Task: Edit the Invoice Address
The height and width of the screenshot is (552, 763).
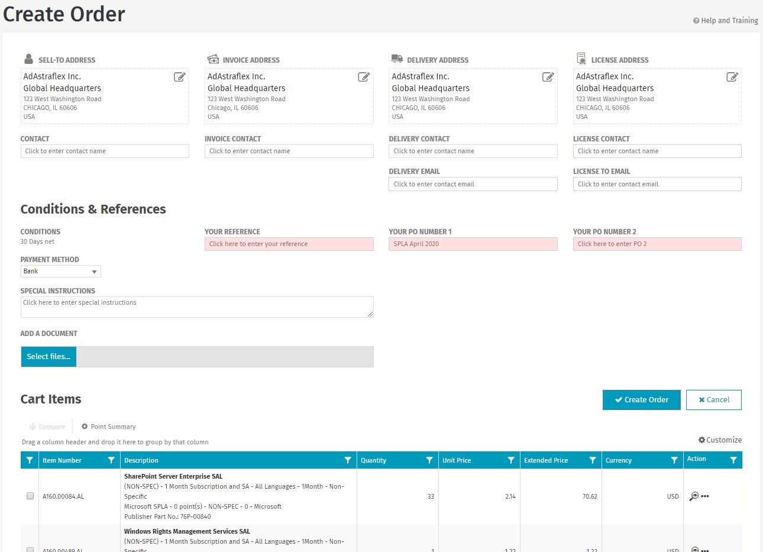Action: (x=364, y=77)
